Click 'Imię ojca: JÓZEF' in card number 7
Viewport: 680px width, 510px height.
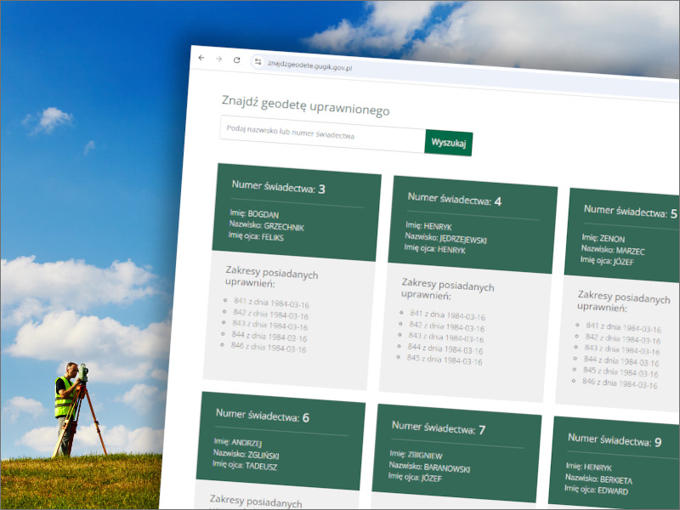click(415, 478)
